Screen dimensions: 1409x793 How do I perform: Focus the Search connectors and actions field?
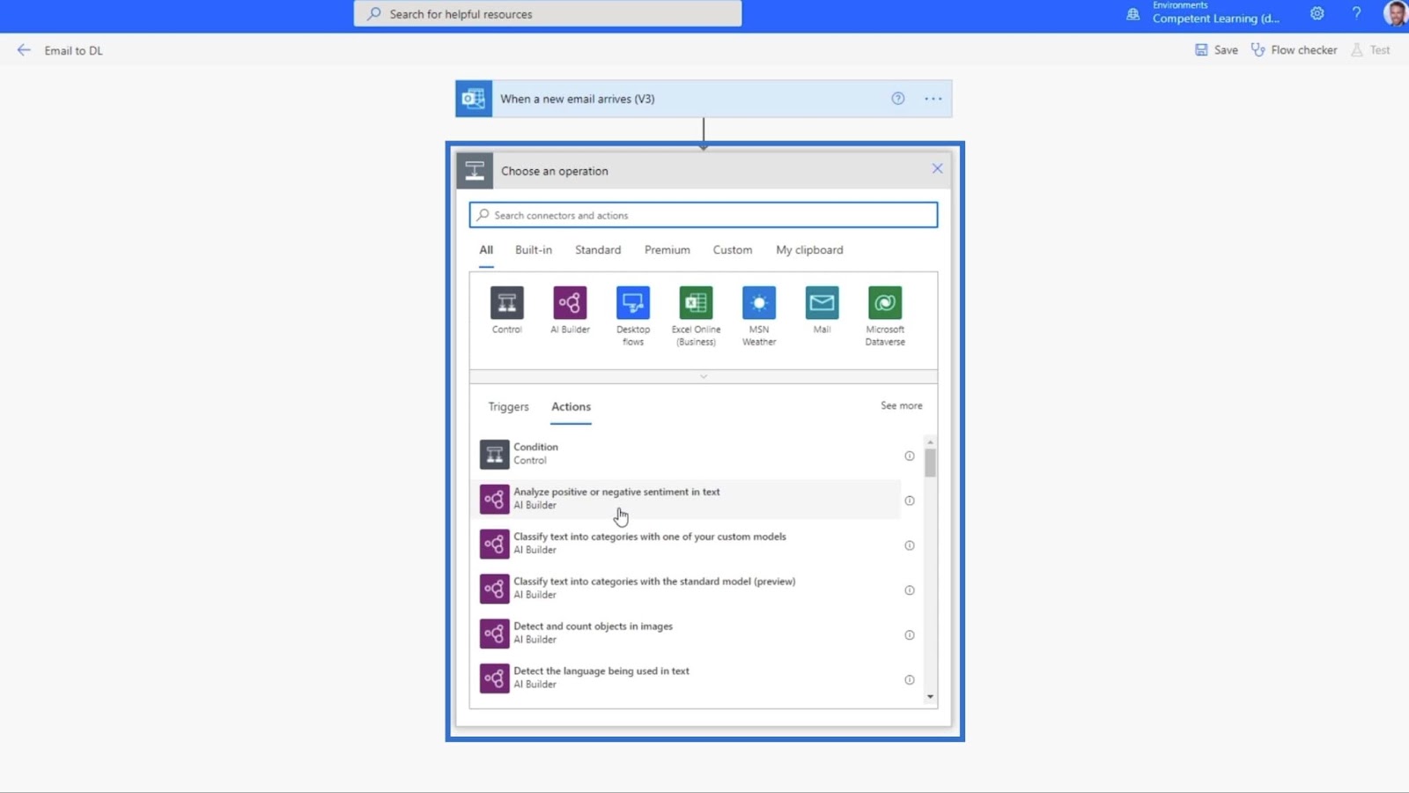704,215
